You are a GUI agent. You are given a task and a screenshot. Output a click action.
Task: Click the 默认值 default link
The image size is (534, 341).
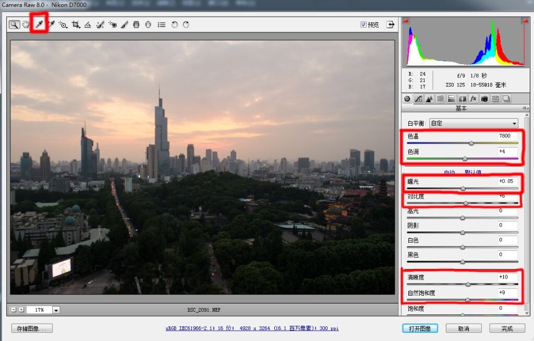(x=473, y=172)
